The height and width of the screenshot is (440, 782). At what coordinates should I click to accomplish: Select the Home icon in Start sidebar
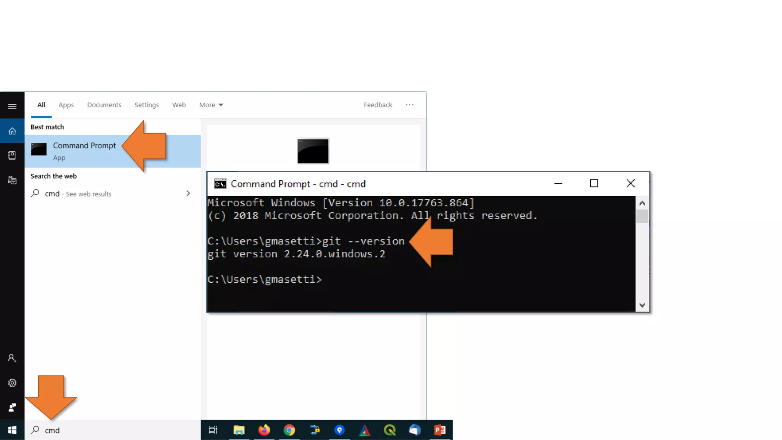[x=12, y=131]
